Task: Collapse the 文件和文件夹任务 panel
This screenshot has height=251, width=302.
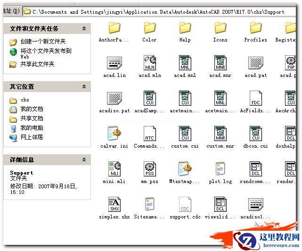Action: pos(84,29)
